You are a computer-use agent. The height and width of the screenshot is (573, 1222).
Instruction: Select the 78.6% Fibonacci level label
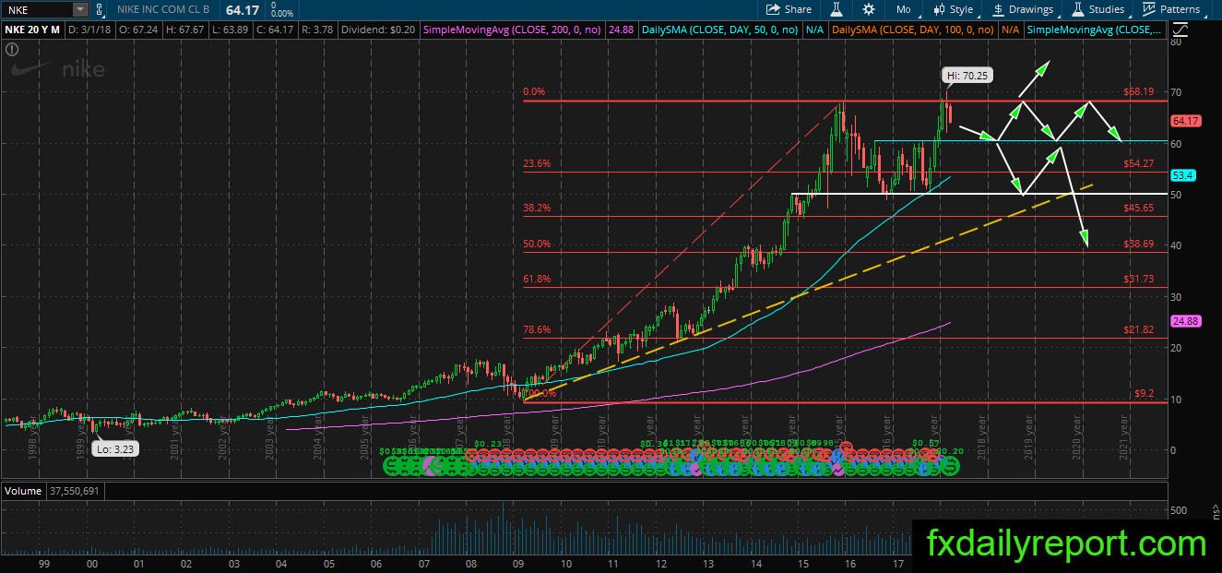click(x=537, y=329)
